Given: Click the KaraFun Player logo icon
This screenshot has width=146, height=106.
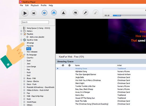Looking at the screenshot, I should pos(20,2).
